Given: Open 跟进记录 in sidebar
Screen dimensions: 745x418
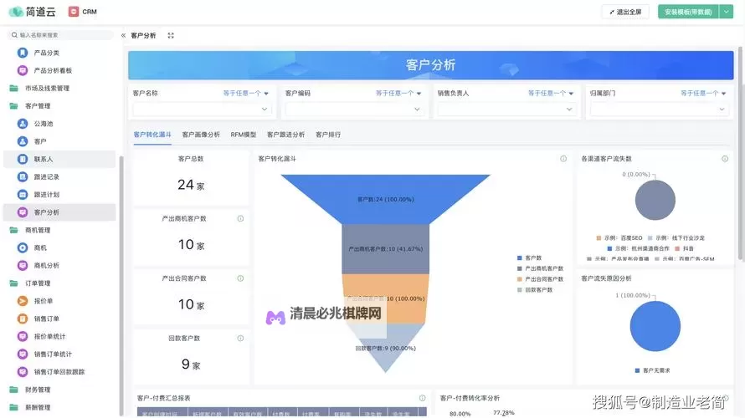Looking at the screenshot, I should pos(46,177).
